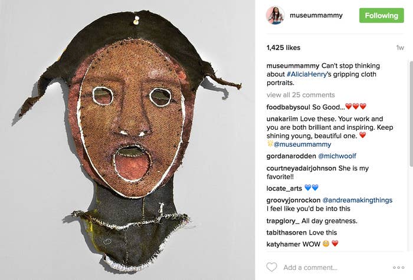Visit courtneyadairjohnson's profile
This screenshot has height=280, width=413.
click(301, 168)
